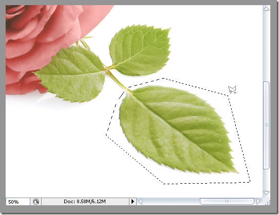Click the status bar preview icon beside zoom

click(36, 202)
